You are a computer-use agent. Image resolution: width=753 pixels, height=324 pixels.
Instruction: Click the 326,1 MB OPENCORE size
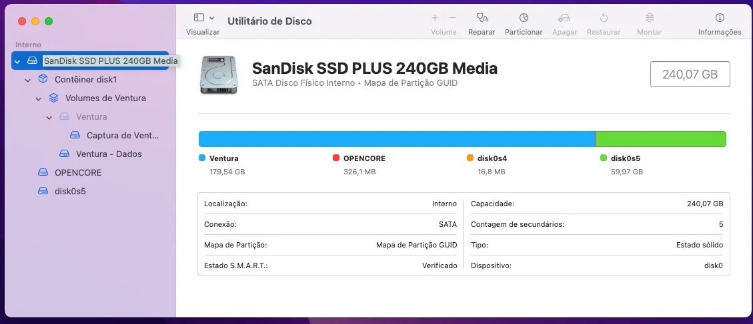[359, 172]
